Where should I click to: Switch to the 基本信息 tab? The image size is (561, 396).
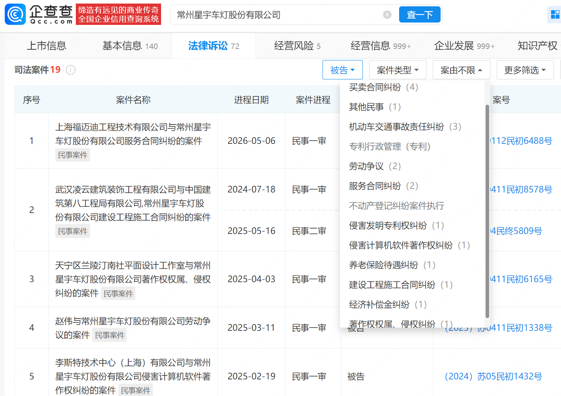click(130, 46)
